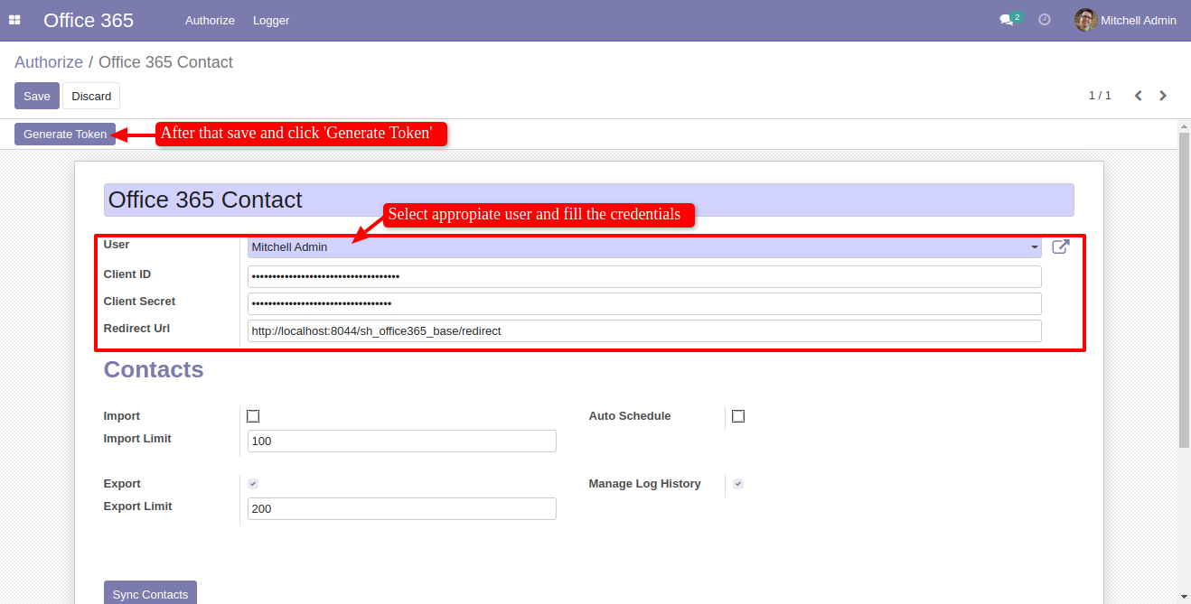The width and height of the screenshot is (1191, 604).
Task: Go to Authorize breadcrumb link
Action: [49, 62]
